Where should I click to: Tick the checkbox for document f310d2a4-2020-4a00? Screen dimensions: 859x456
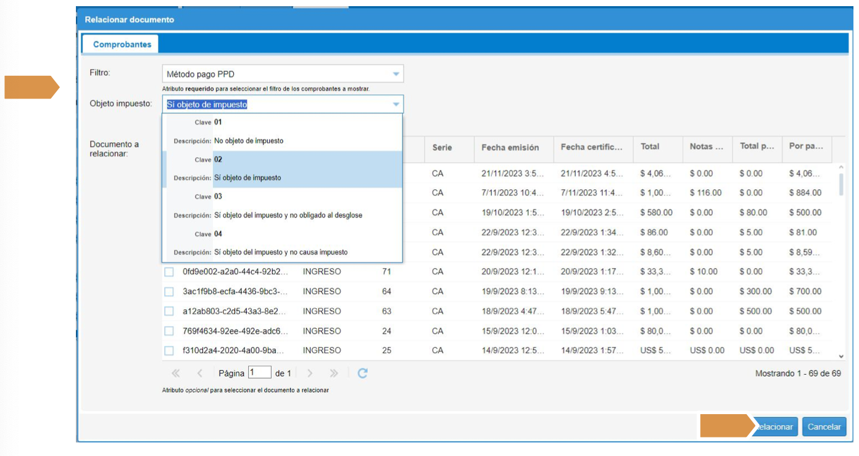[169, 351]
